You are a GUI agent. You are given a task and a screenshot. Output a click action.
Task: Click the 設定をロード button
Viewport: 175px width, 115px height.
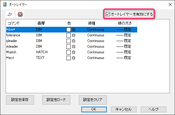pyautogui.click(x=56, y=100)
